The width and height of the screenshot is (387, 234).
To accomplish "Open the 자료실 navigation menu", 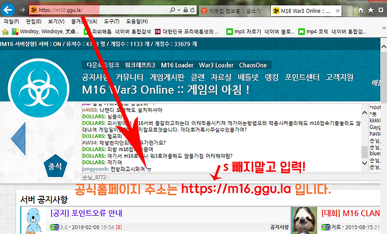I will pos(221,77).
